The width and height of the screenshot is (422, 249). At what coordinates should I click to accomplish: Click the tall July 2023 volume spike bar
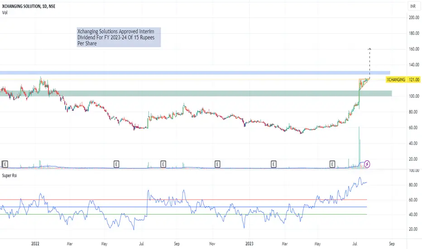click(359, 148)
